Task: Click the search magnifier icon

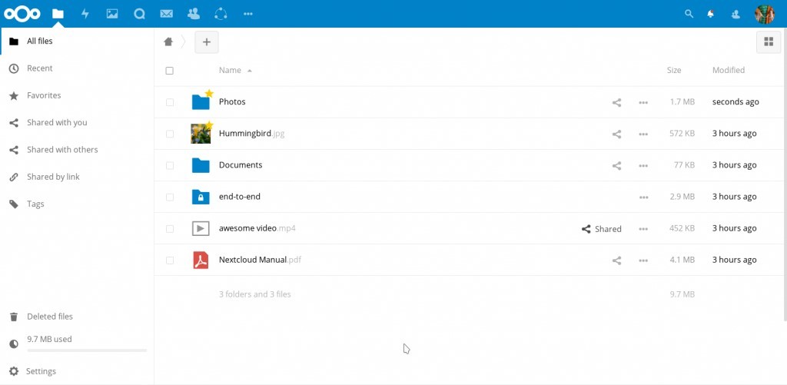Action: [689, 14]
